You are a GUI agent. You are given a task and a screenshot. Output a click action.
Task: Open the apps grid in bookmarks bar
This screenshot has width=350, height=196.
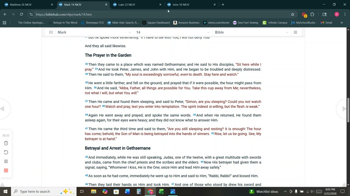click(4, 23)
